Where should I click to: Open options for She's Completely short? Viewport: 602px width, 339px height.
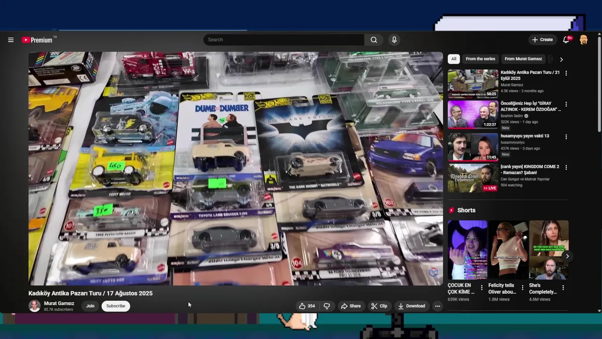(563, 287)
